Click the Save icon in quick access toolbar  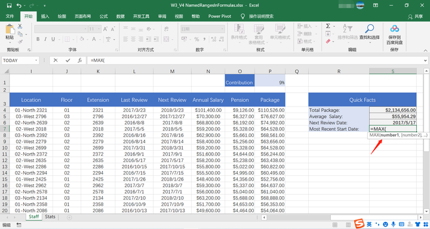9,5
